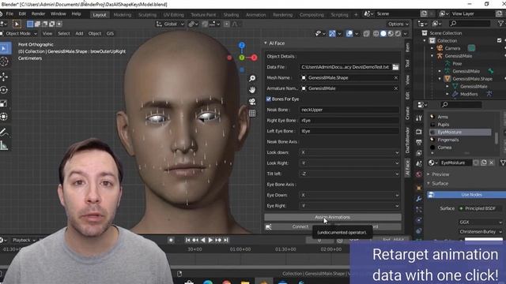Select the Measure tool
Image resolution: width=506 pixels, height=284 pixels.
click(x=4, y=145)
